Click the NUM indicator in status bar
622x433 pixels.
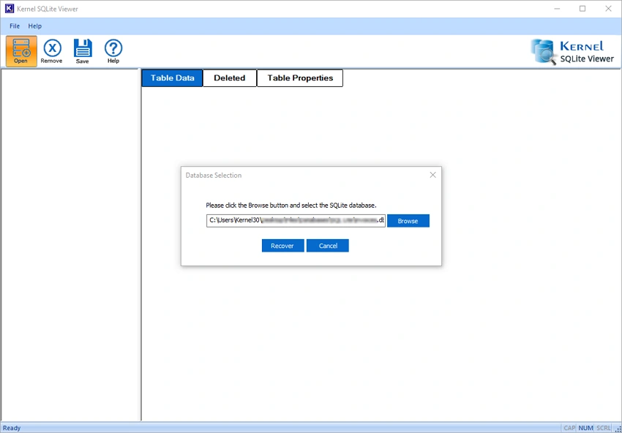[585, 428]
